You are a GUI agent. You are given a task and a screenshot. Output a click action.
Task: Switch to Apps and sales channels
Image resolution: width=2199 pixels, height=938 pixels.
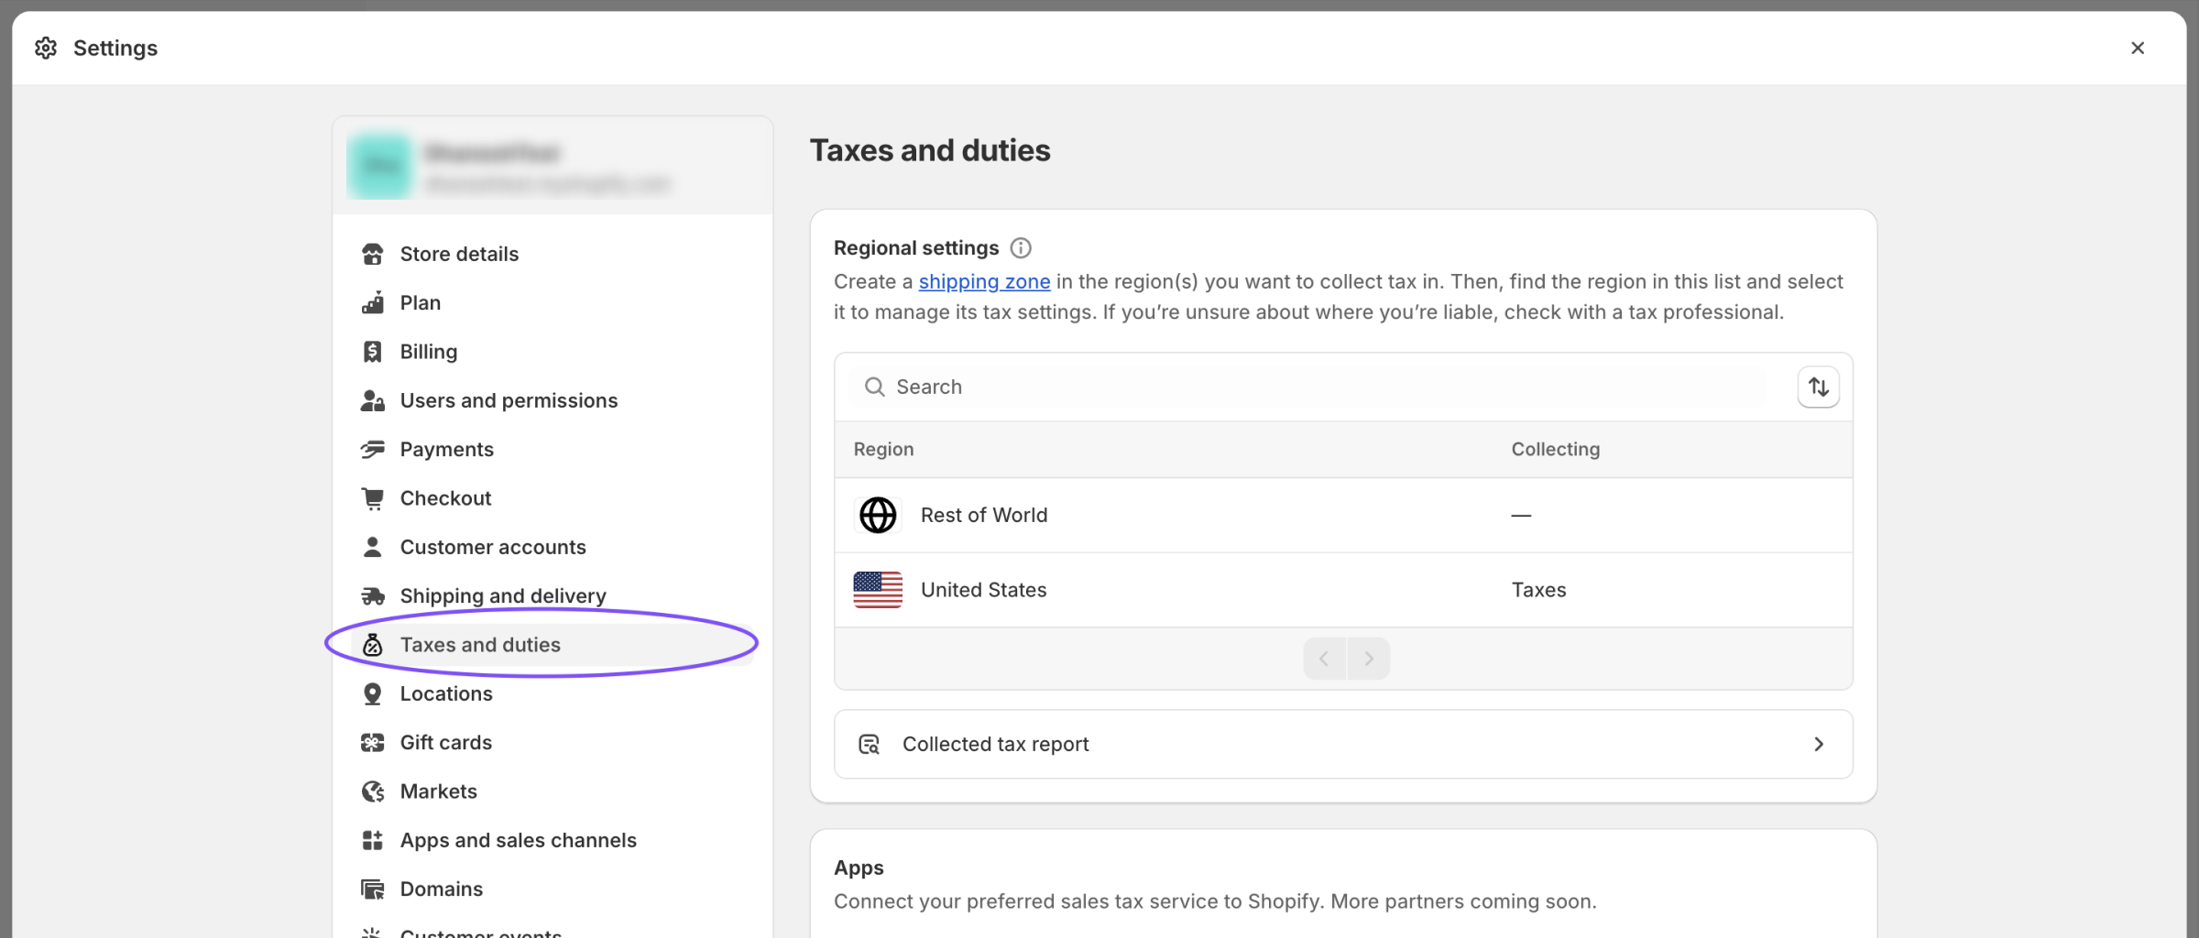519,839
